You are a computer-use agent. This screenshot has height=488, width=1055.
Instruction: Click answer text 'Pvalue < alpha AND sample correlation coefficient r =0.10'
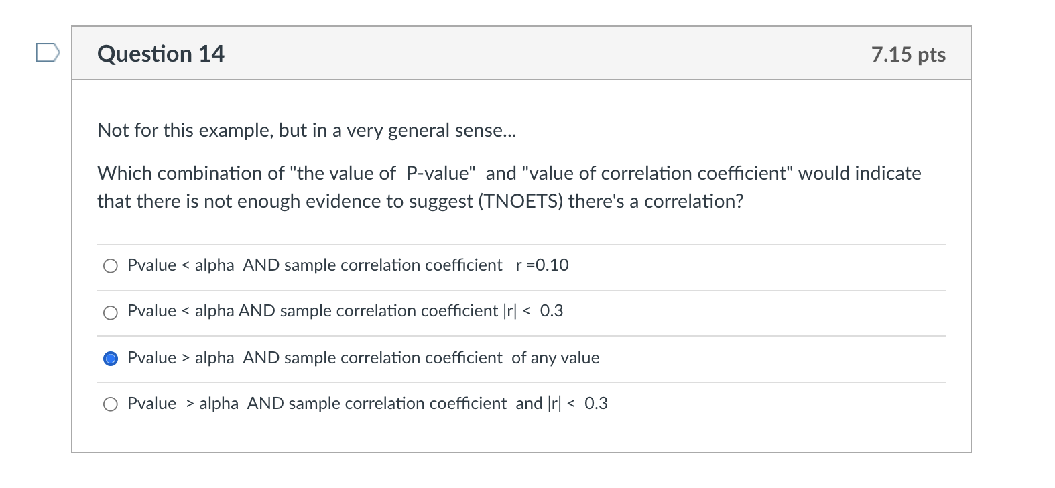click(x=314, y=265)
